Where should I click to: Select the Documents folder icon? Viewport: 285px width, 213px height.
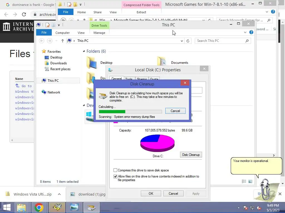(x=162, y=61)
